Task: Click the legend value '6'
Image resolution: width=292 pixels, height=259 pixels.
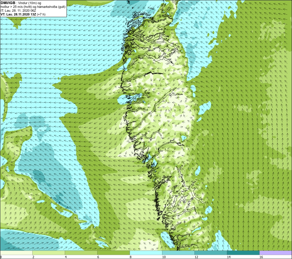Action: (98, 257)
